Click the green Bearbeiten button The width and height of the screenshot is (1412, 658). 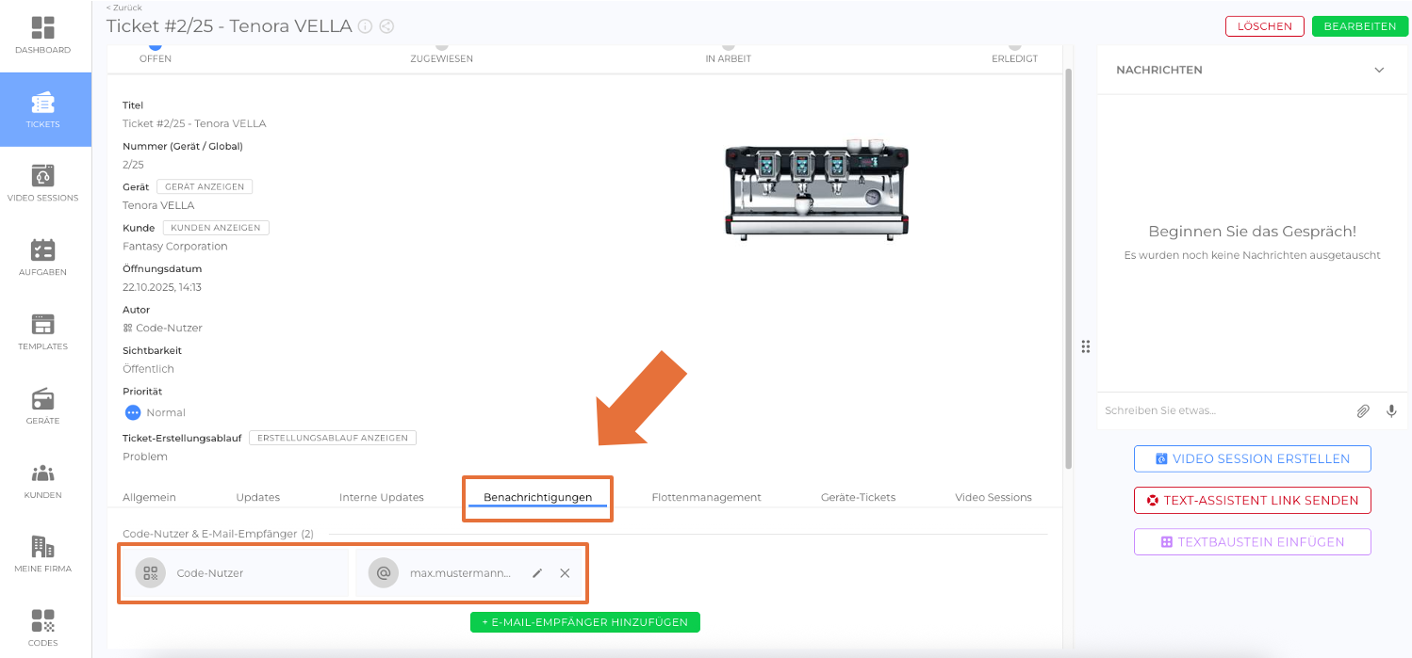1359,26
